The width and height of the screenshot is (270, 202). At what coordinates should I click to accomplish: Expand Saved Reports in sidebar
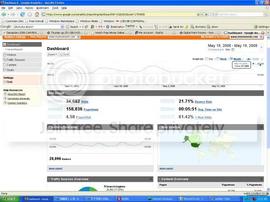[x=14, y=50]
